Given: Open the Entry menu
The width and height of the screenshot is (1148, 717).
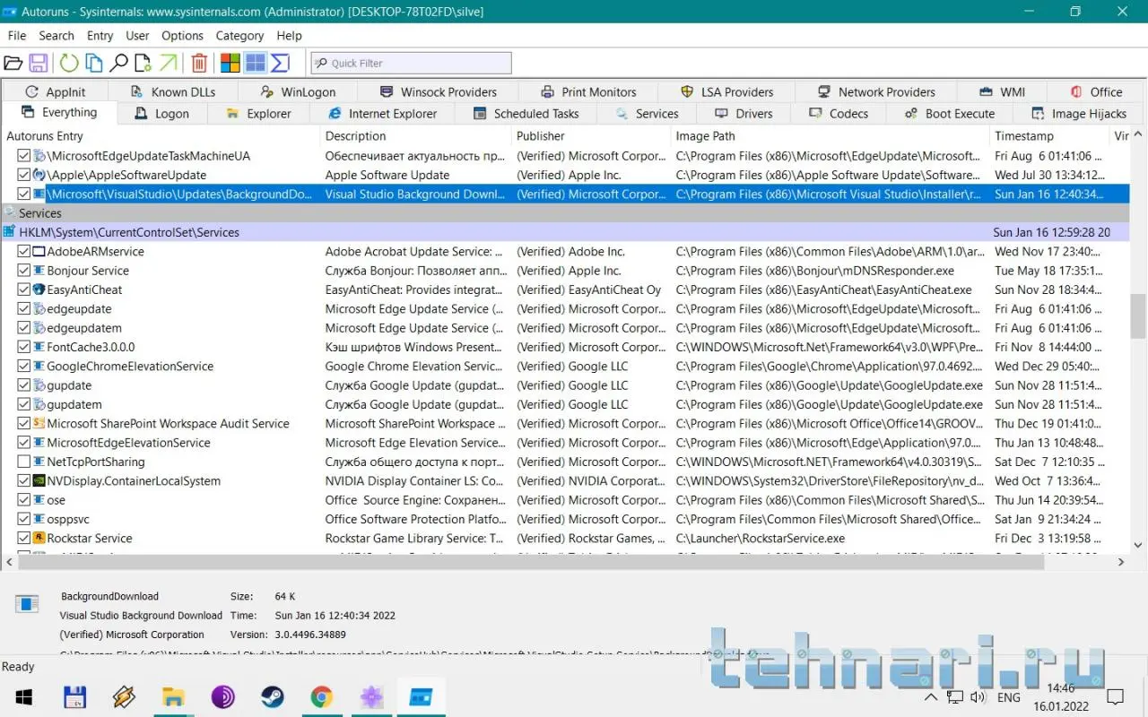Looking at the screenshot, I should [x=100, y=36].
